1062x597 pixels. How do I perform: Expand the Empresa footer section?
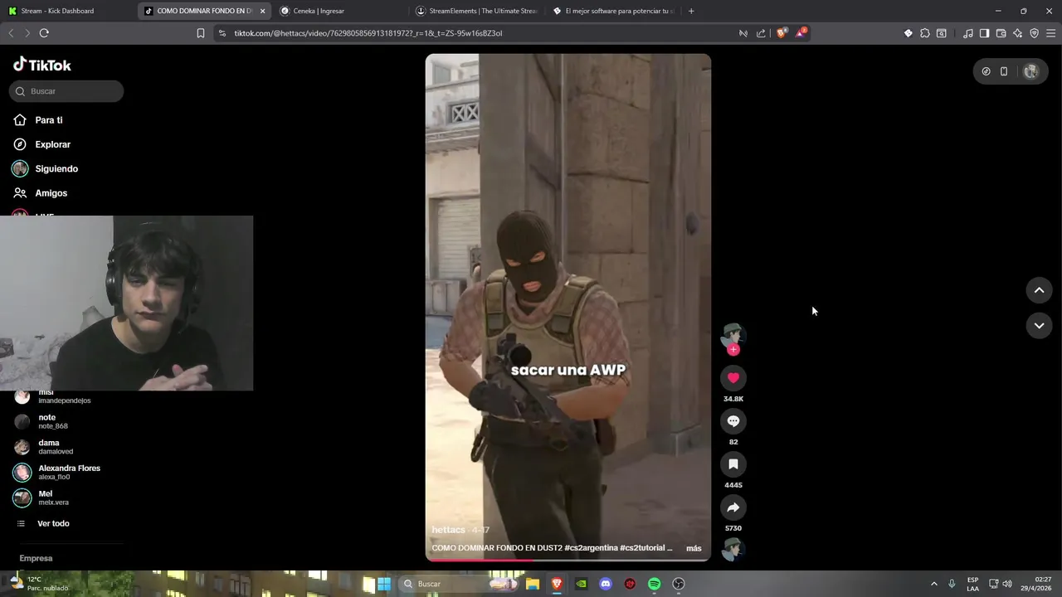coord(36,558)
